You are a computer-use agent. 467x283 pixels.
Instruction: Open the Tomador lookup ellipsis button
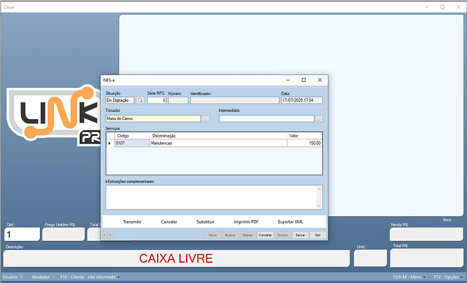(x=205, y=118)
